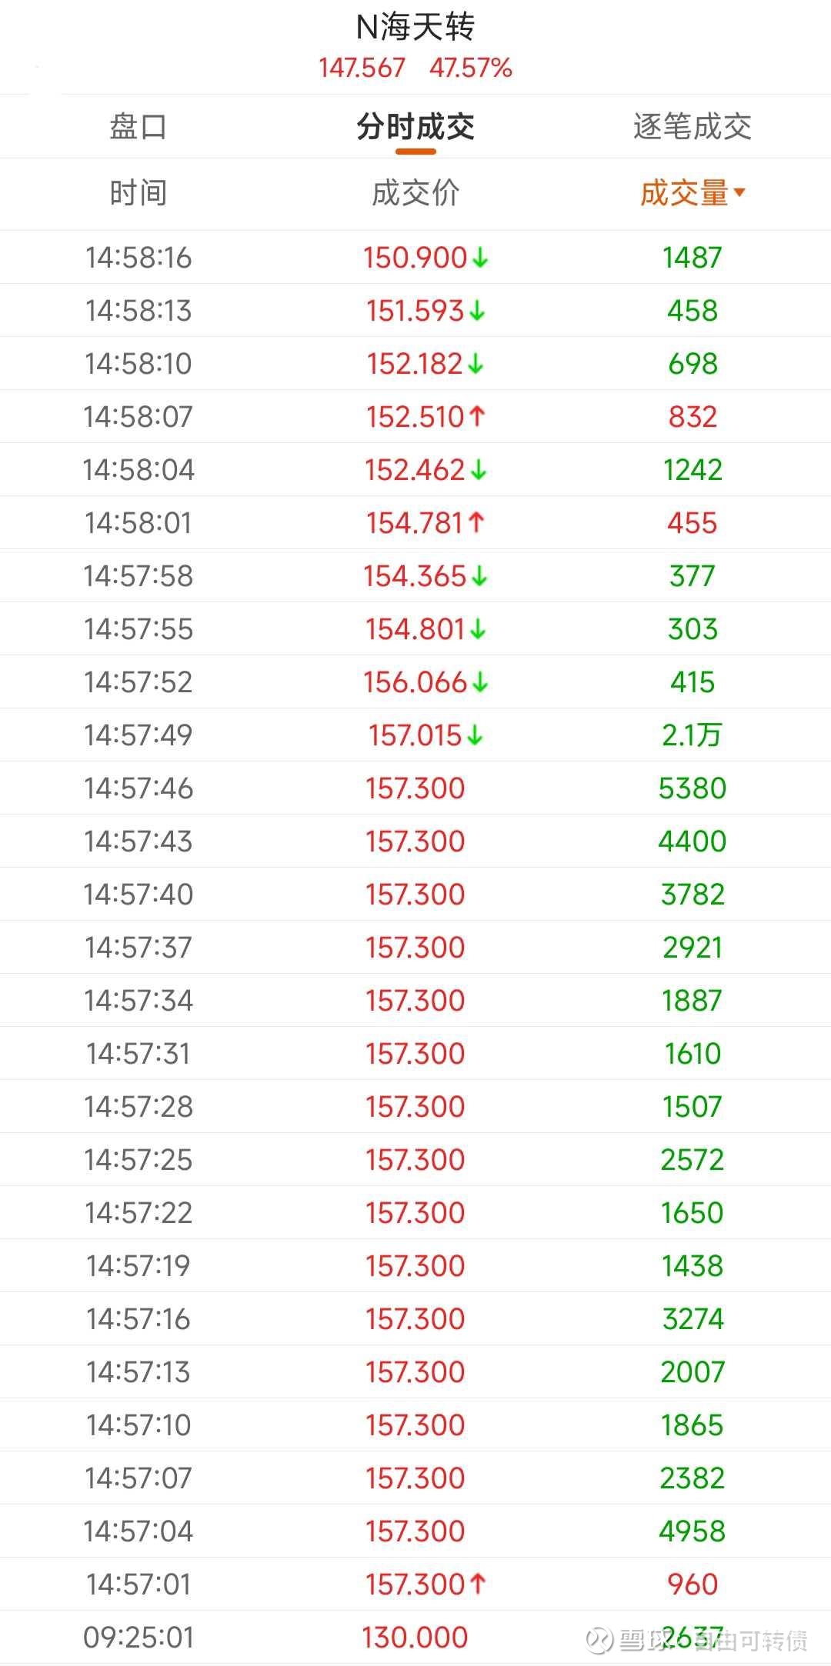Click the down arrow beside 152.462

coord(479,470)
